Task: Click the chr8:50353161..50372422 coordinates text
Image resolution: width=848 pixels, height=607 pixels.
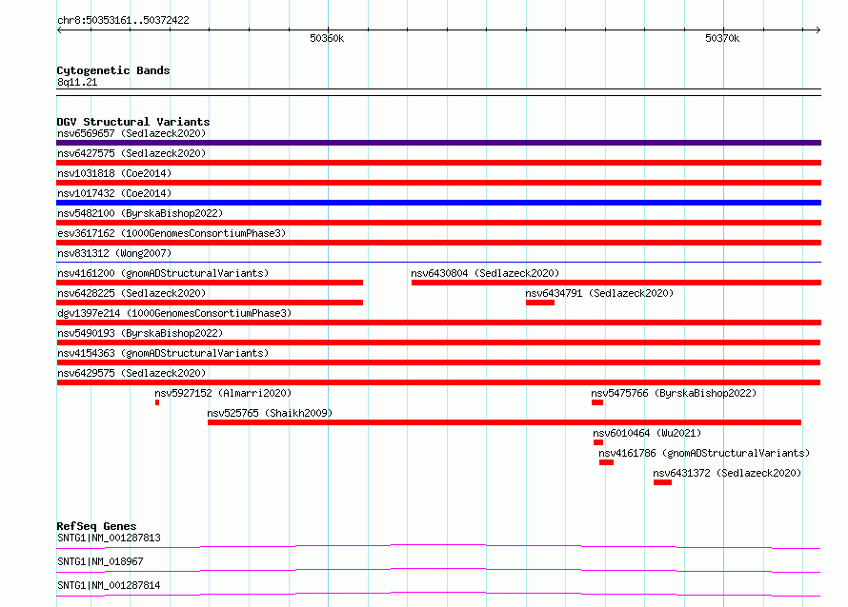Action: click(123, 21)
